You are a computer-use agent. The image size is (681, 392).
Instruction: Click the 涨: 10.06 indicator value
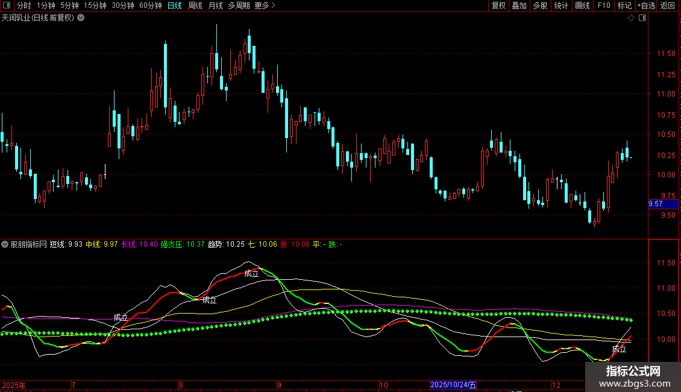click(x=295, y=244)
